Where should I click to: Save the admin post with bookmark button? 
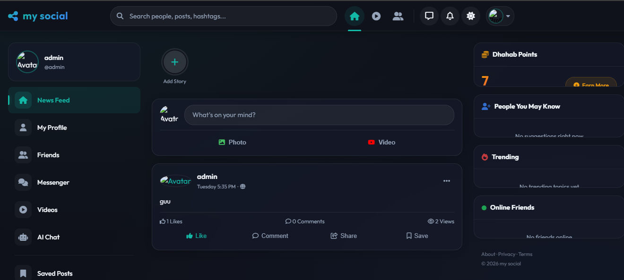[x=417, y=236]
